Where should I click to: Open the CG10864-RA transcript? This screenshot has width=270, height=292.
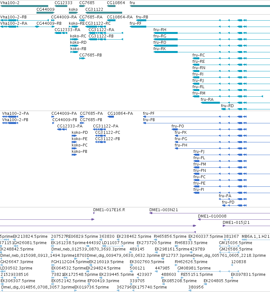tap(120, 17)
